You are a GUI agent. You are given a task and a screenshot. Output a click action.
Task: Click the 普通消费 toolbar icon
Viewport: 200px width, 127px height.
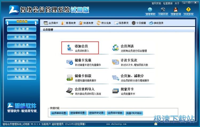(63, 23)
